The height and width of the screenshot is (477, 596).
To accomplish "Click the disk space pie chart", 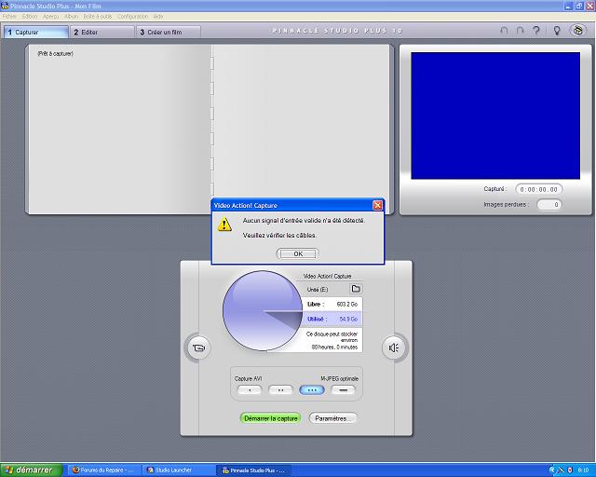I will click(263, 310).
